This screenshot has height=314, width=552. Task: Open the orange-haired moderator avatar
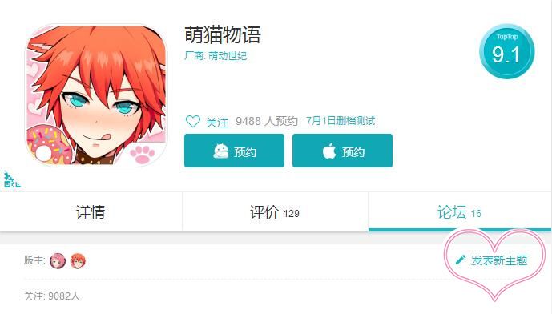[78, 261]
